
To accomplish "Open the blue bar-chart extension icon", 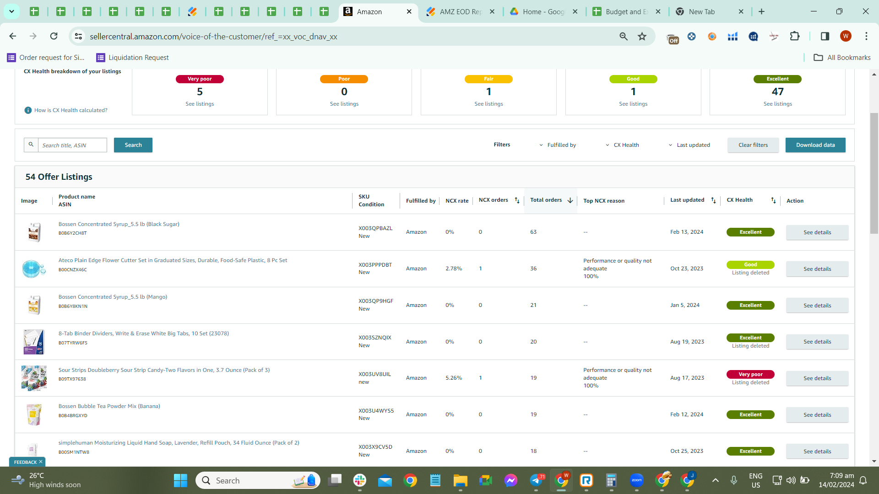I will coord(732,37).
